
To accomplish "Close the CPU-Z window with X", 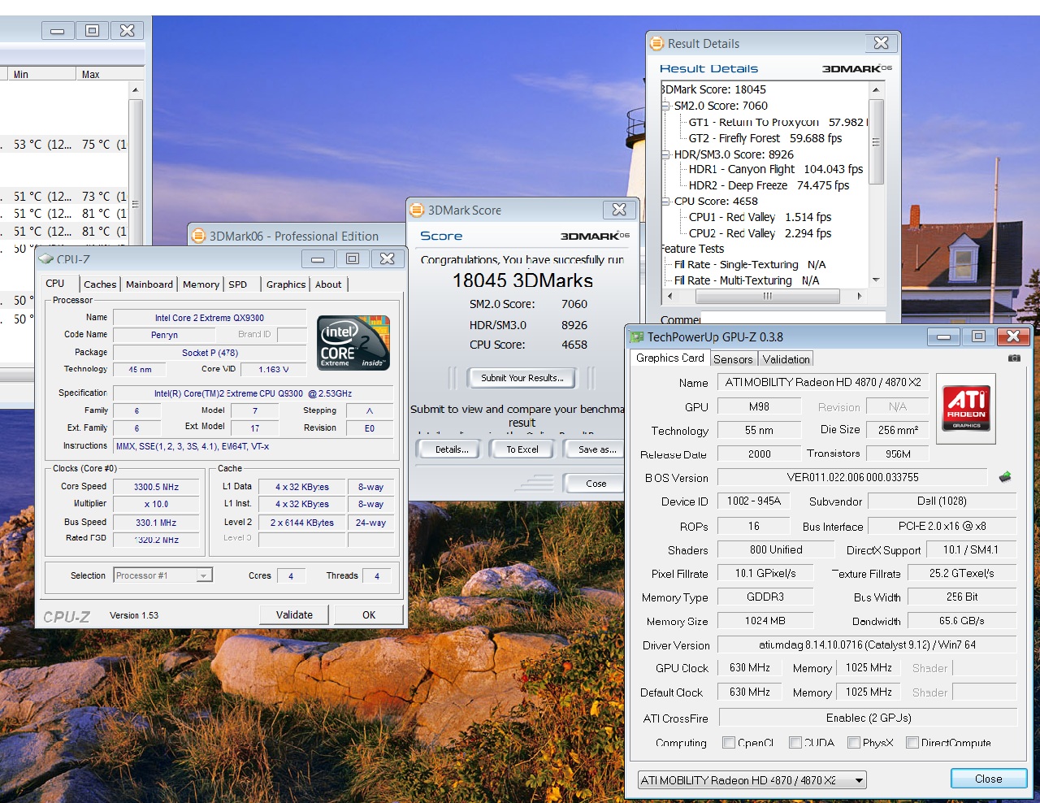I will pyautogui.click(x=388, y=258).
